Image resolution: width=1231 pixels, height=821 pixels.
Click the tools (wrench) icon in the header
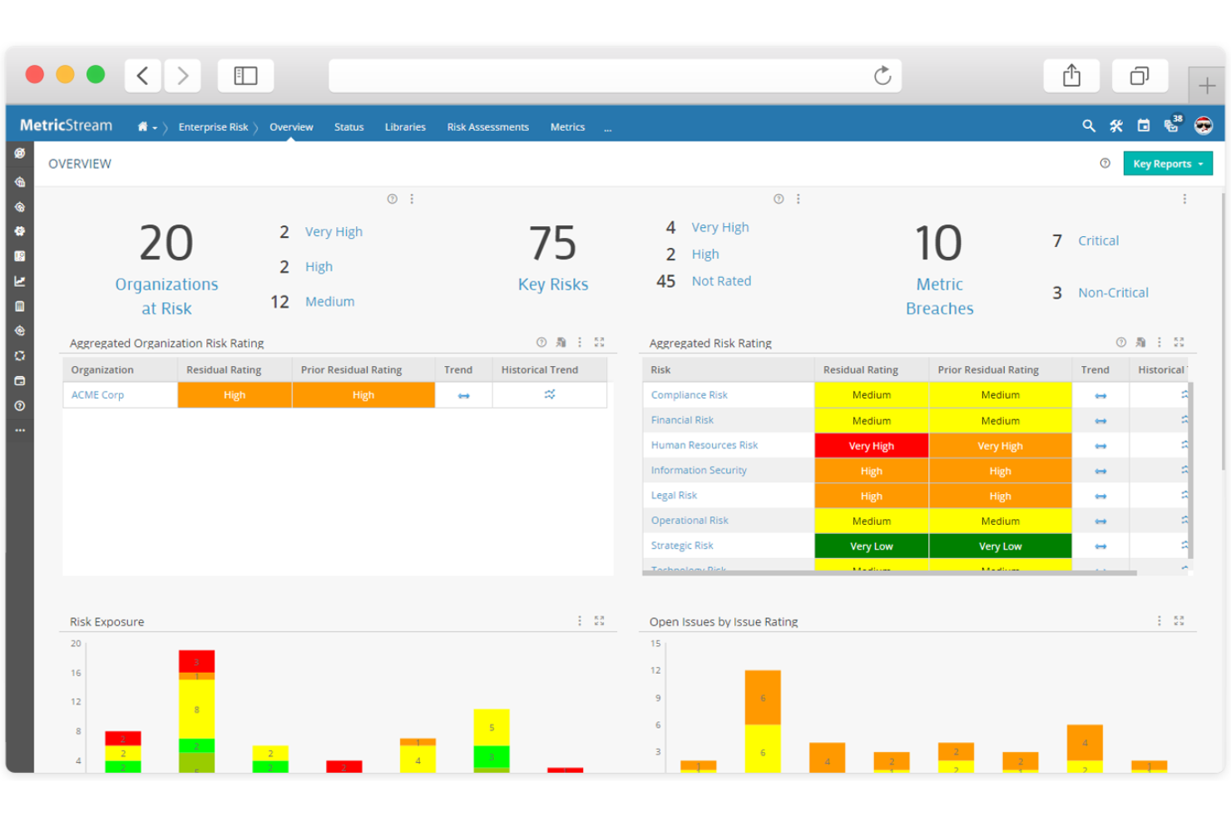tap(1116, 126)
